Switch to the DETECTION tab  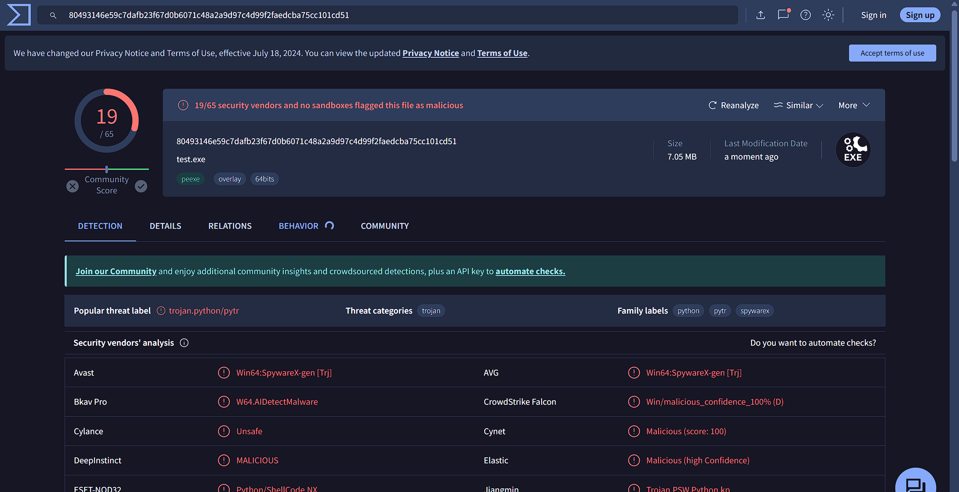click(x=100, y=226)
